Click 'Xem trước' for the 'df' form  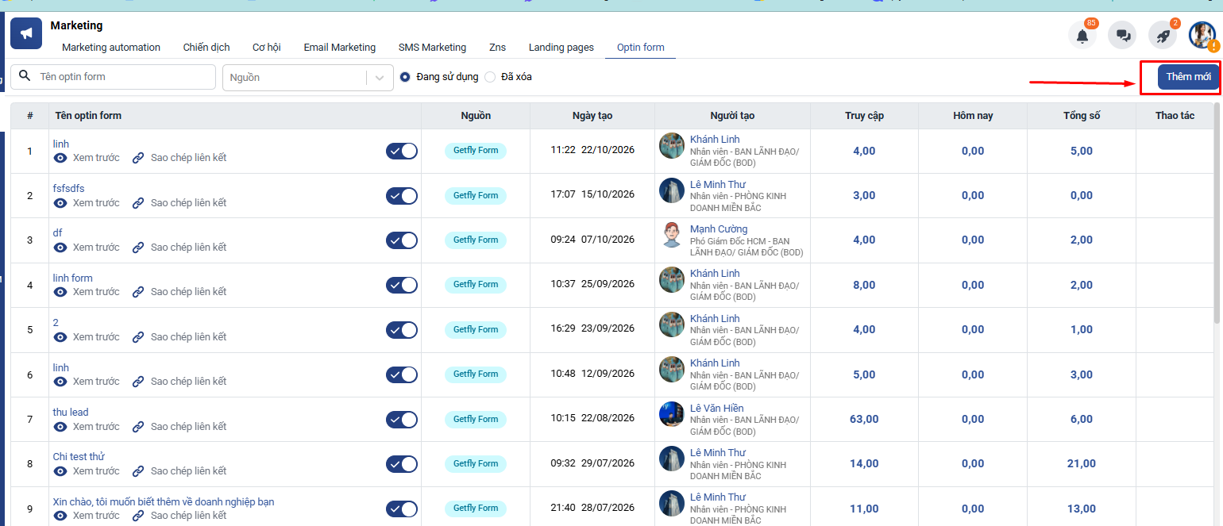pyautogui.click(x=96, y=248)
